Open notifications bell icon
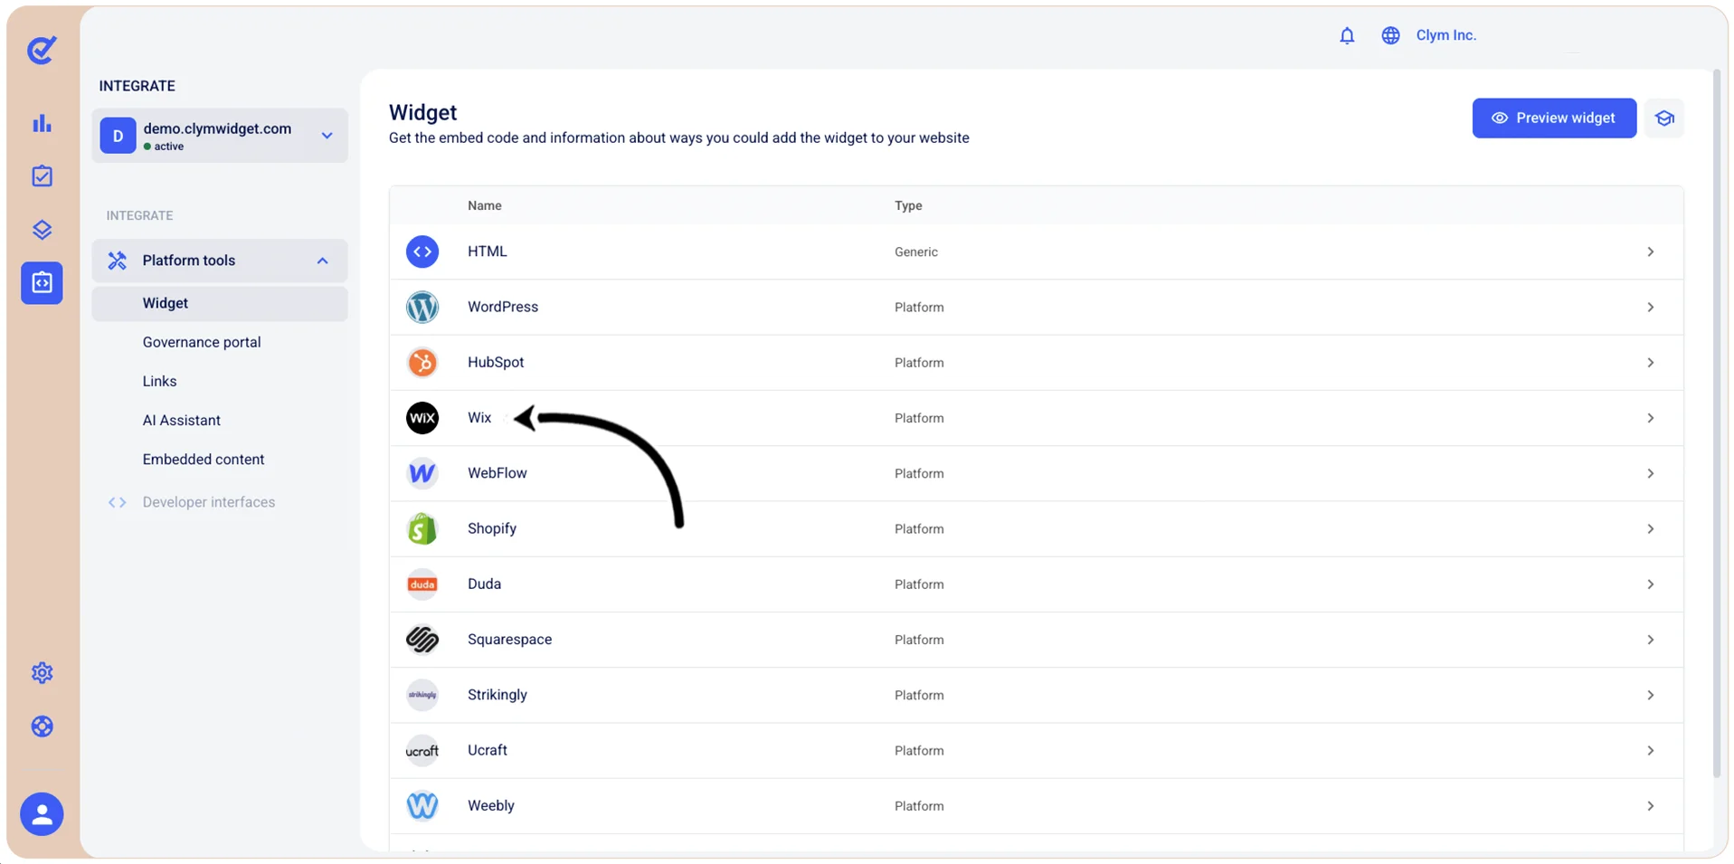This screenshot has width=1734, height=864. pos(1347,35)
